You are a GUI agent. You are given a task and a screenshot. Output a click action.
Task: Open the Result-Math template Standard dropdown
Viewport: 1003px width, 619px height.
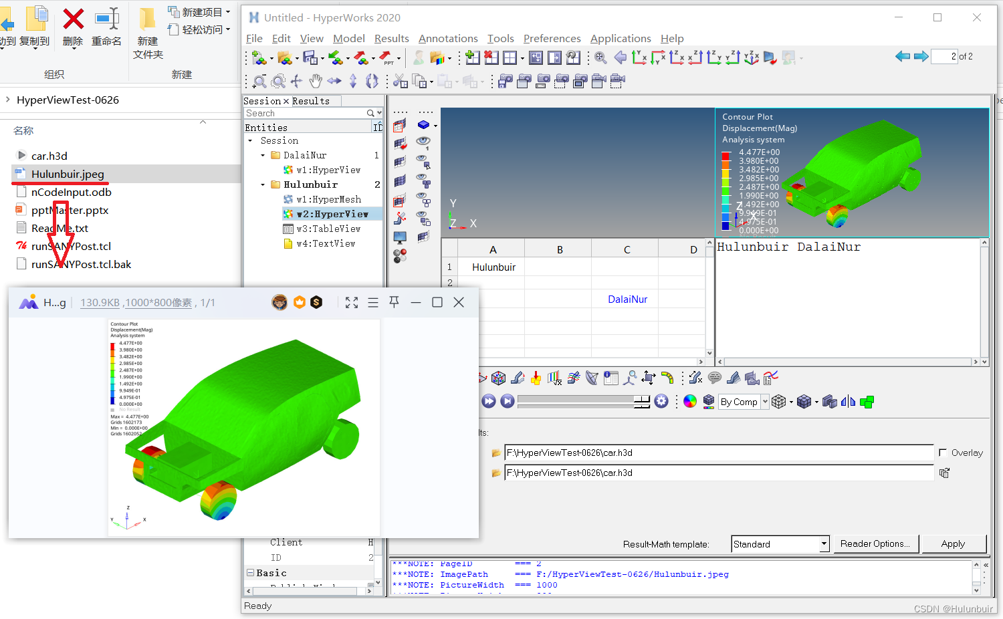[x=824, y=544]
